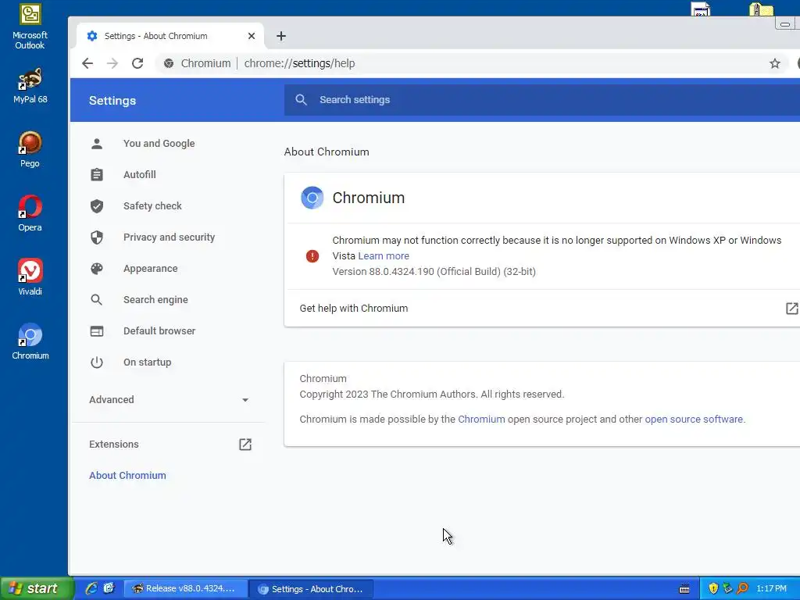Select the Settings - About Chromium tab
This screenshot has height=600, width=800.
click(170, 36)
